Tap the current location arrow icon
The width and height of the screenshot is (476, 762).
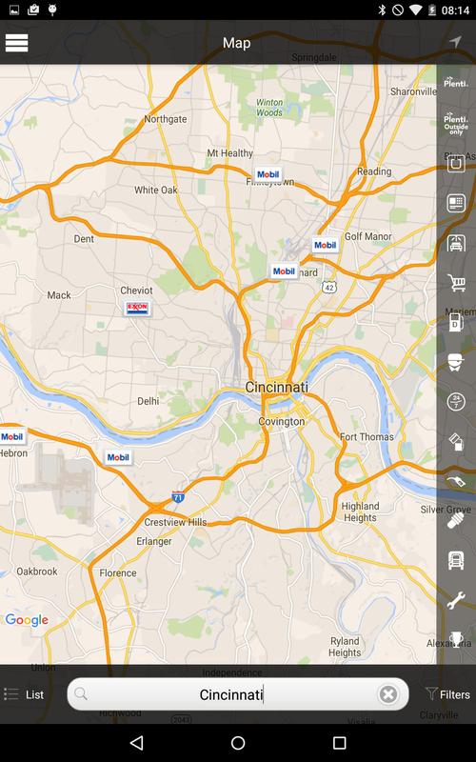tap(455, 42)
